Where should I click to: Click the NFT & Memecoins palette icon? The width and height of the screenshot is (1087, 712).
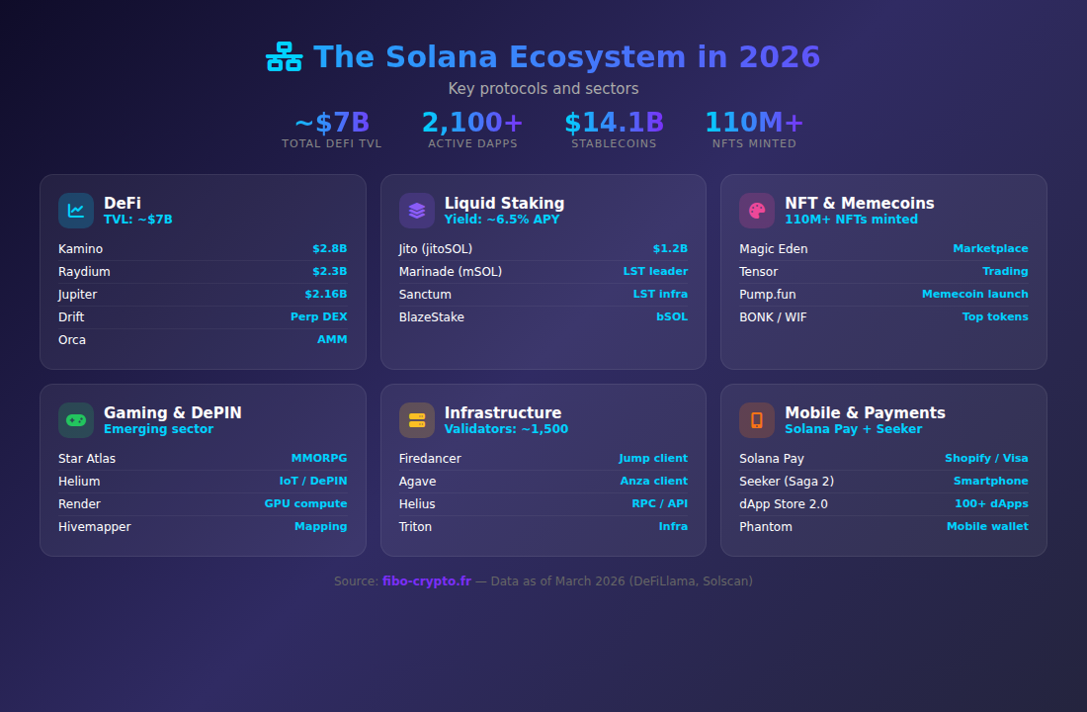pos(757,211)
